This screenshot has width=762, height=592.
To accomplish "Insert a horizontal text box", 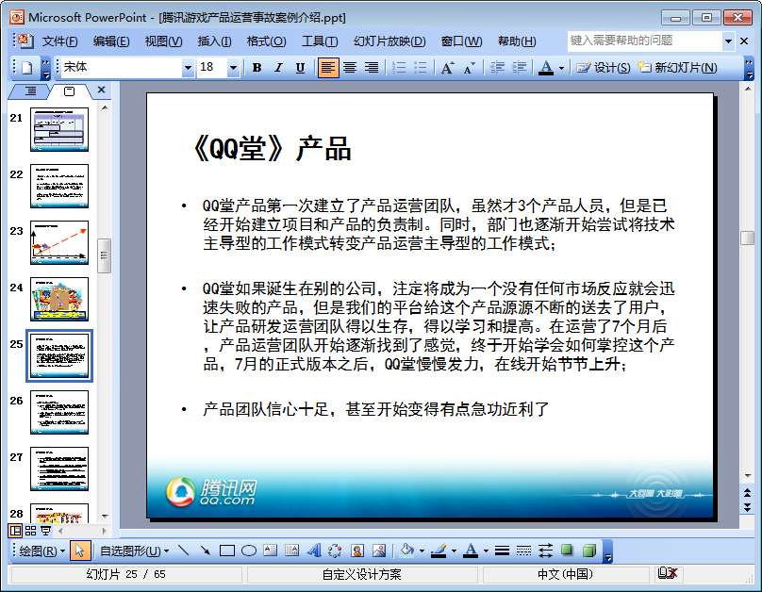I will coord(271,551).
